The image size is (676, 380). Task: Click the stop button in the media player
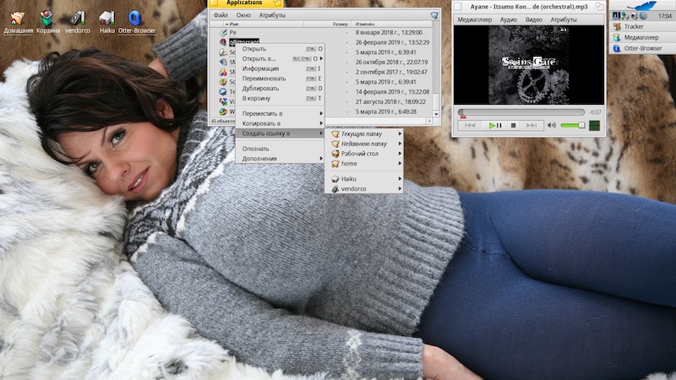(513, 125)
